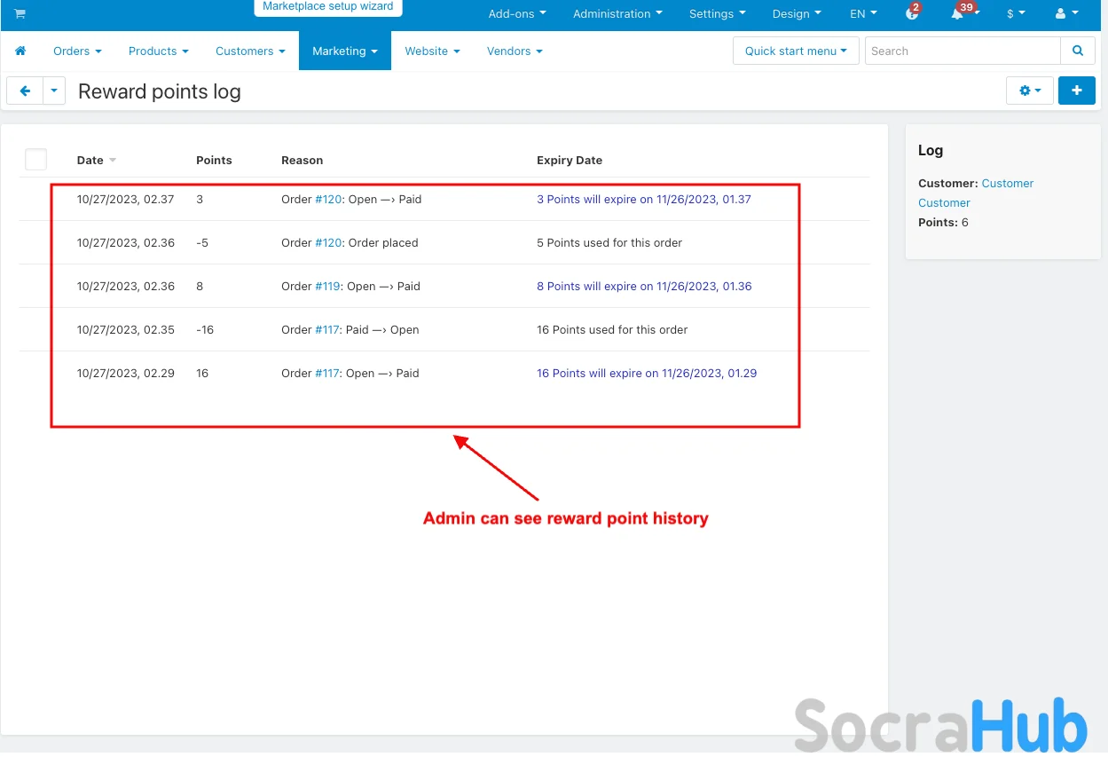Image resolution: width=1108 pixels, height=757 pixels.
Task: Open the gear settings menu
Action: pos(1029,91)
